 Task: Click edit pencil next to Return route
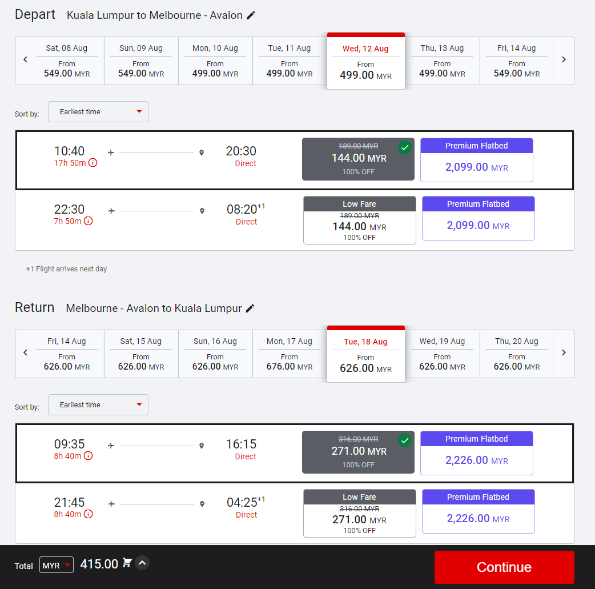pos(250,308)
